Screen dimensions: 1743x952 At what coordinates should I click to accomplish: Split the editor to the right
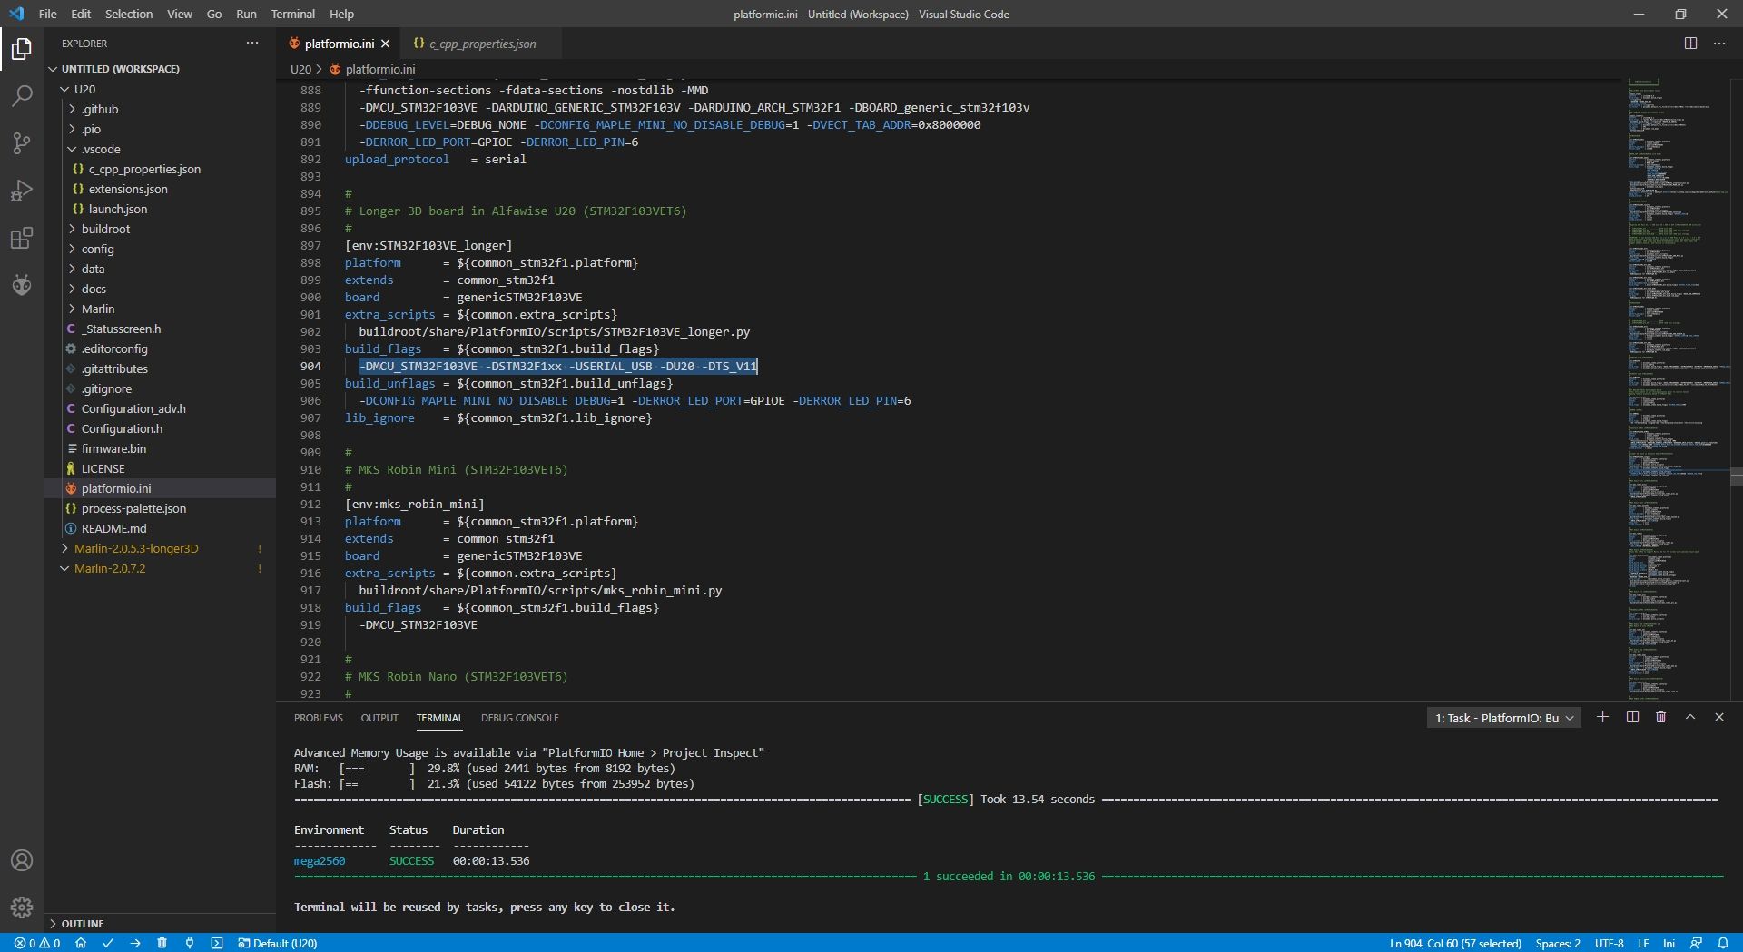(x=1690, y=44)
